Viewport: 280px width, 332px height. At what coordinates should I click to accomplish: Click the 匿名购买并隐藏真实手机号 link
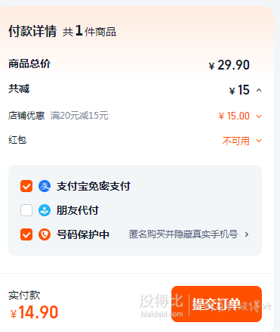coord(183,234)
